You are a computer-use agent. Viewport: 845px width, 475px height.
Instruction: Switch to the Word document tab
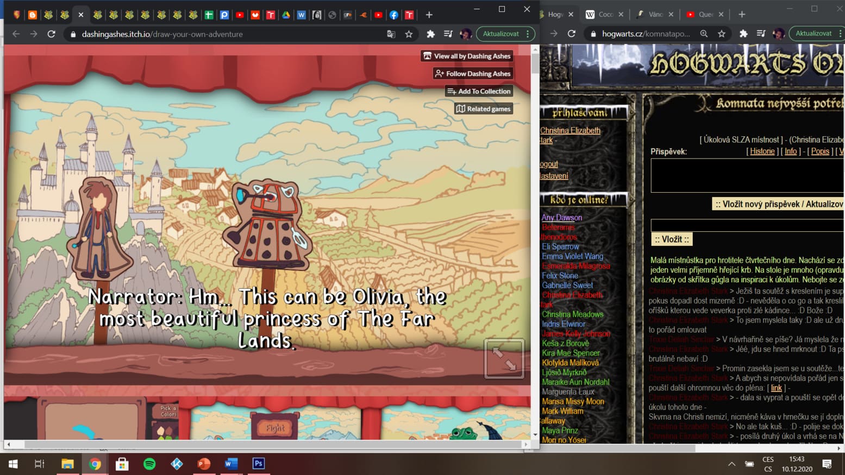pos(301,15)
